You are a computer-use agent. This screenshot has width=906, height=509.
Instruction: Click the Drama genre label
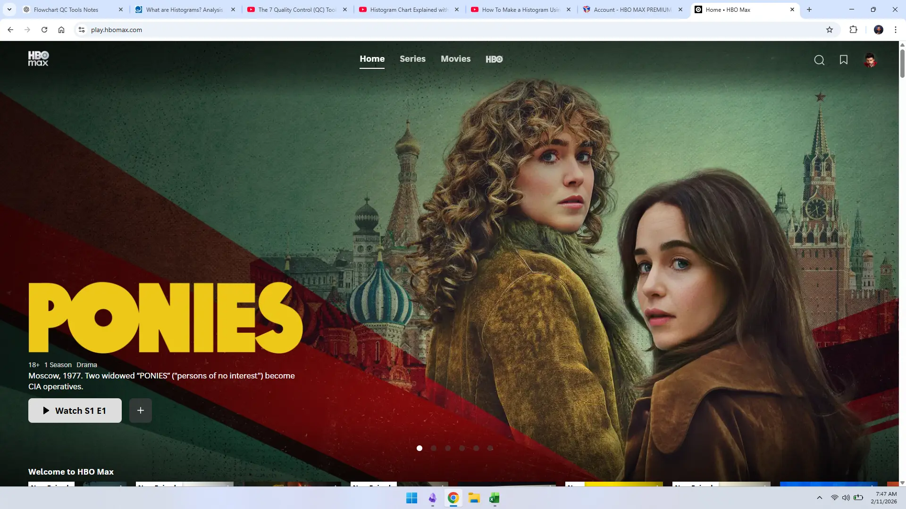tap(87, 365)
